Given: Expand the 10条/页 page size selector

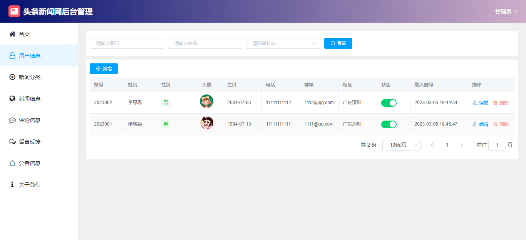Looking at the screenshot, I should (401, 145).
